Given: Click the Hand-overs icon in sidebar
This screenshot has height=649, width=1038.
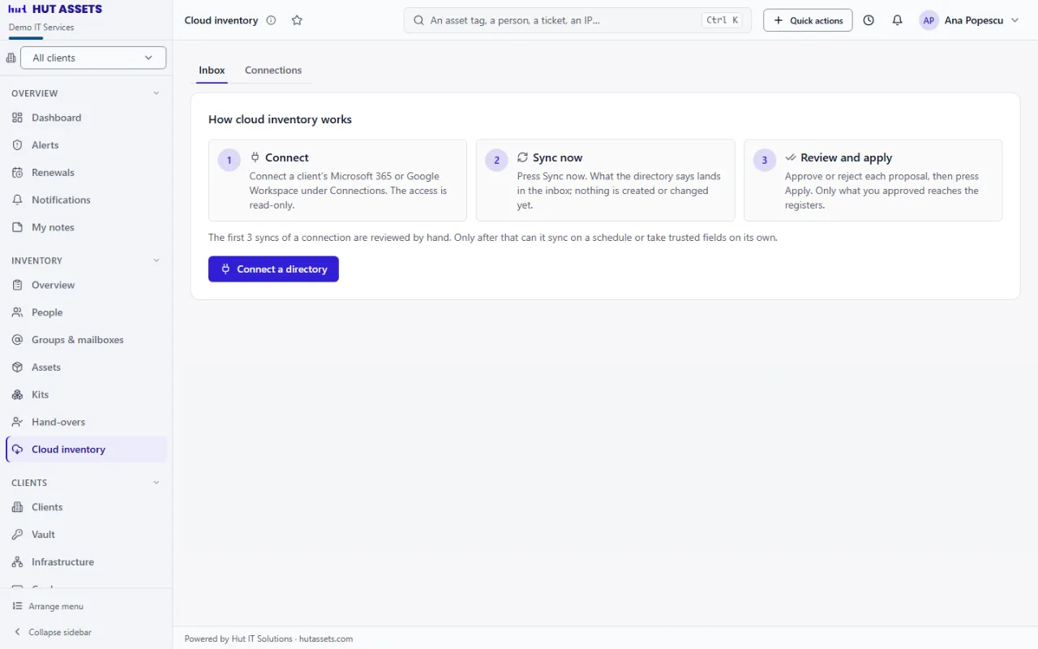Looking at the screenshot, I should 17,423.
